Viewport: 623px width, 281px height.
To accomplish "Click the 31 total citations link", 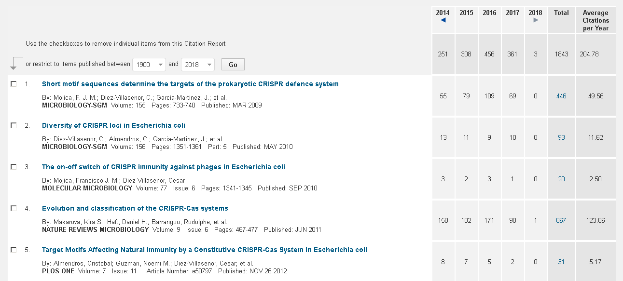I will pyautogui.click(x=561, y=262).
